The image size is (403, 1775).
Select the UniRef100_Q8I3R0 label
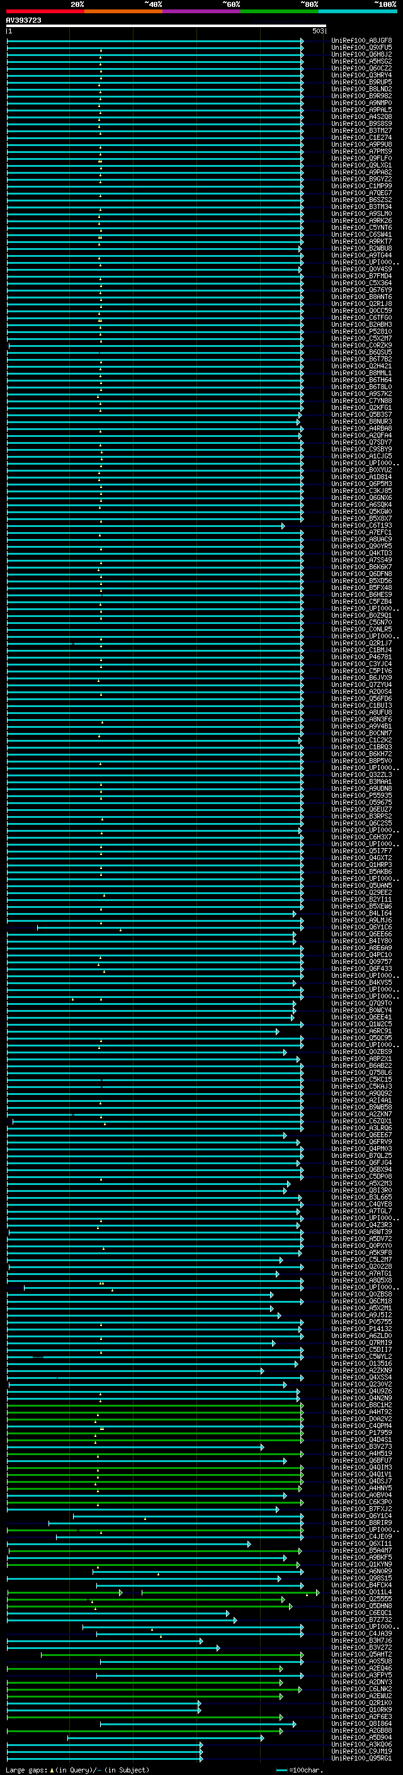click(x=361, y=1190)
